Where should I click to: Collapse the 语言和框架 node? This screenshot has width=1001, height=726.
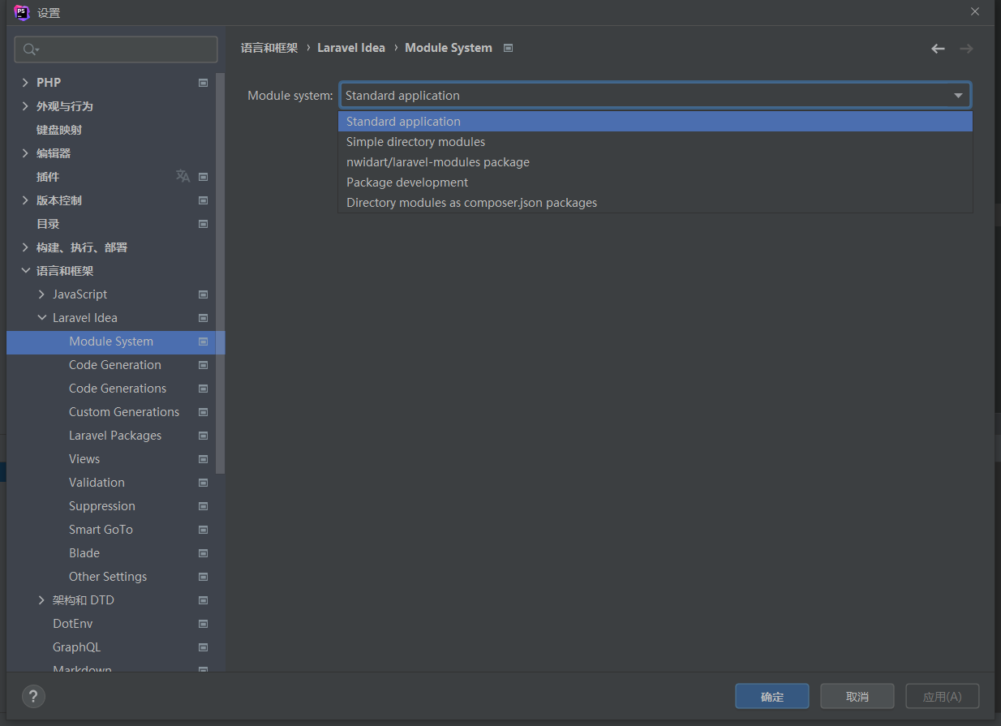click(25, 271)
